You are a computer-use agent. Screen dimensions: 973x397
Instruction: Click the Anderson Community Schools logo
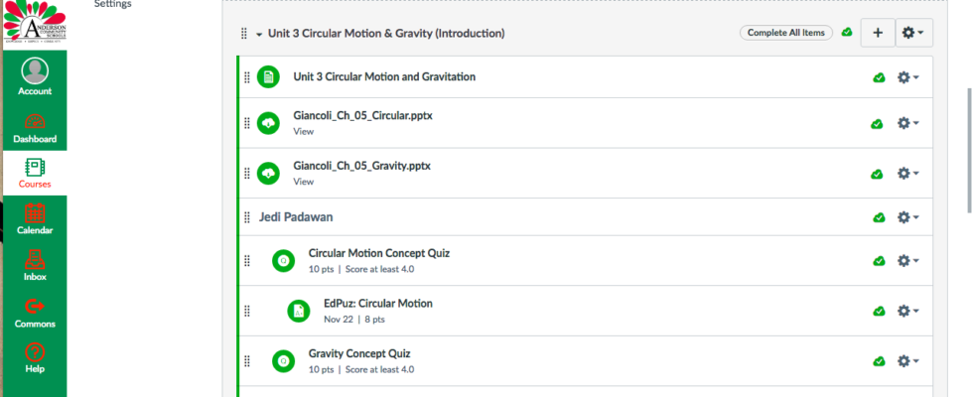[34, 24]
